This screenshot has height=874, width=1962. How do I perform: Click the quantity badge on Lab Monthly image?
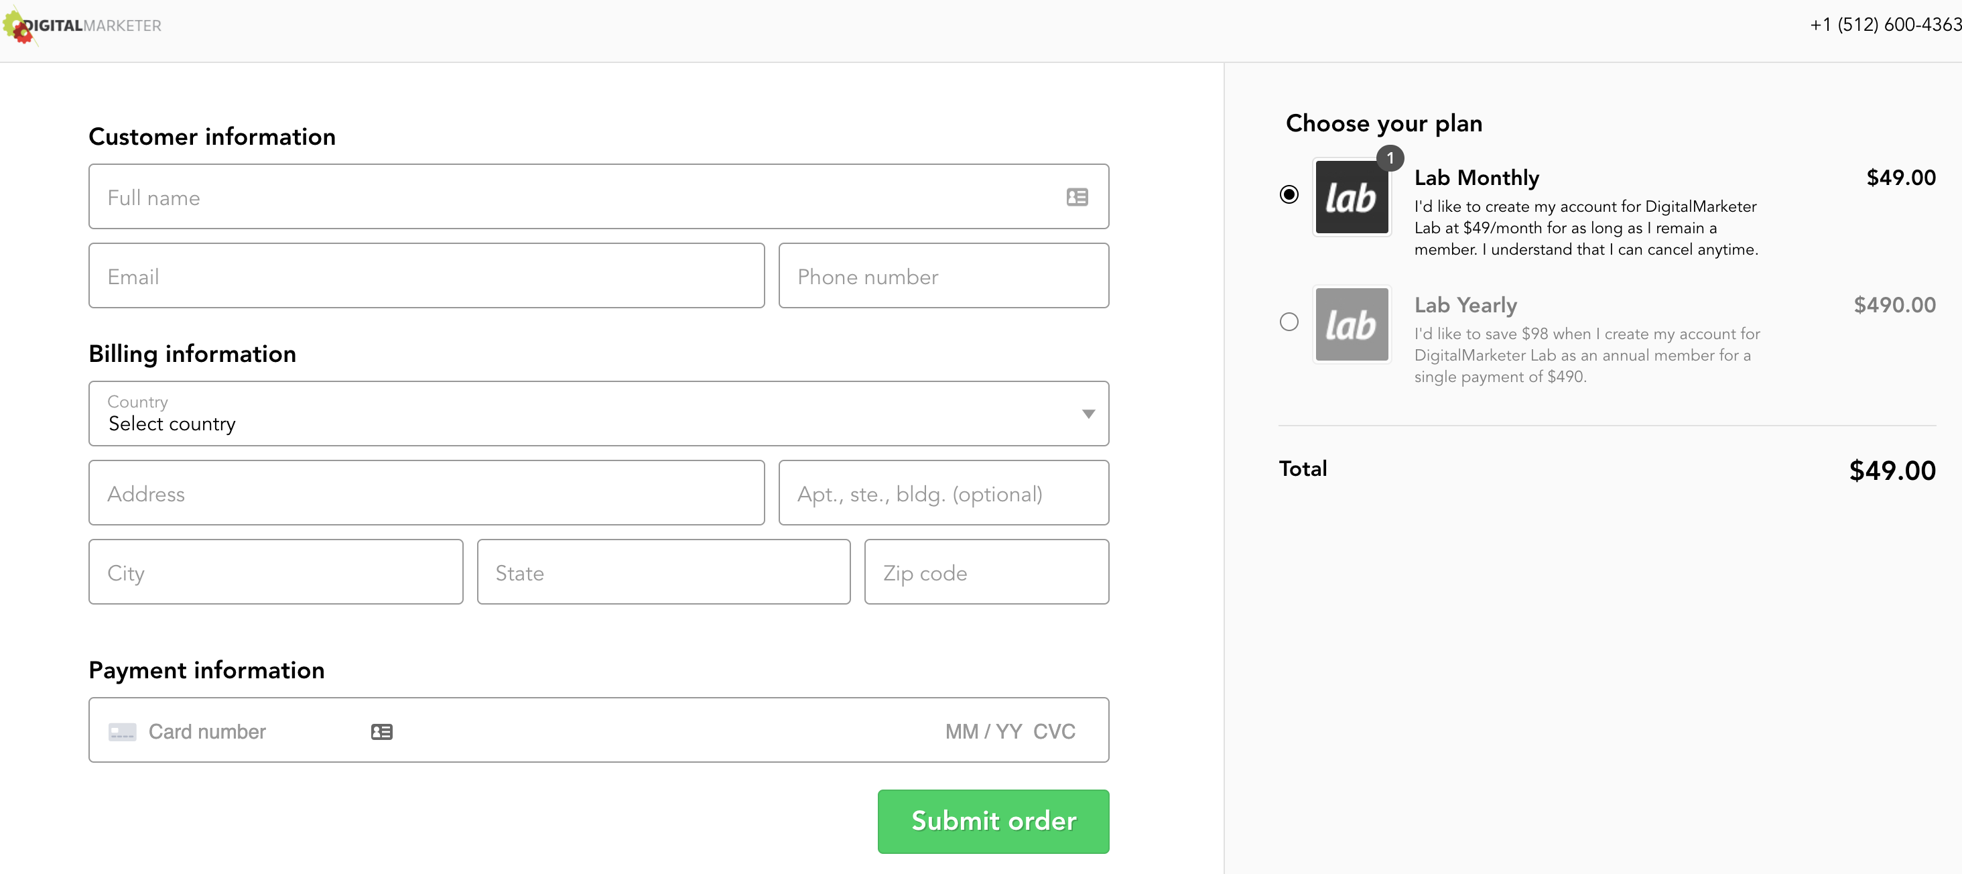(x=1389, y=158)
